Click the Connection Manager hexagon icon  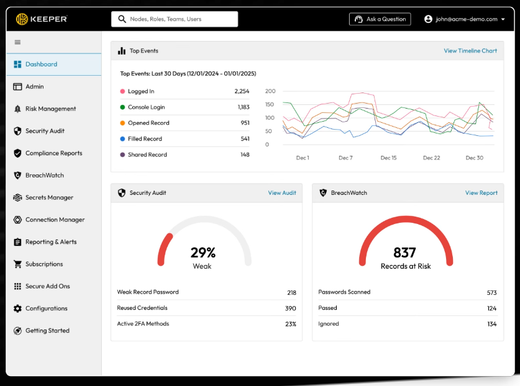pyautogui.click(x=17, y=220)
